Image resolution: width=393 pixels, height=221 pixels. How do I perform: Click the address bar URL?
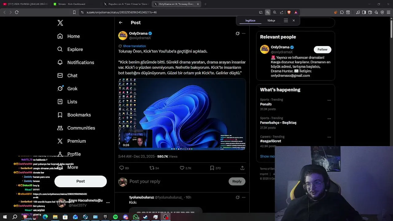122,12
